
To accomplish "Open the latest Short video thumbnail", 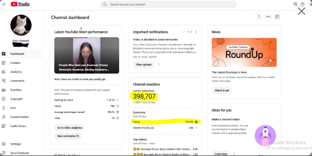I will [87, 55].
